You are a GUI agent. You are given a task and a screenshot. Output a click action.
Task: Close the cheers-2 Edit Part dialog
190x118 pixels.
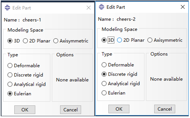(182, 7)
